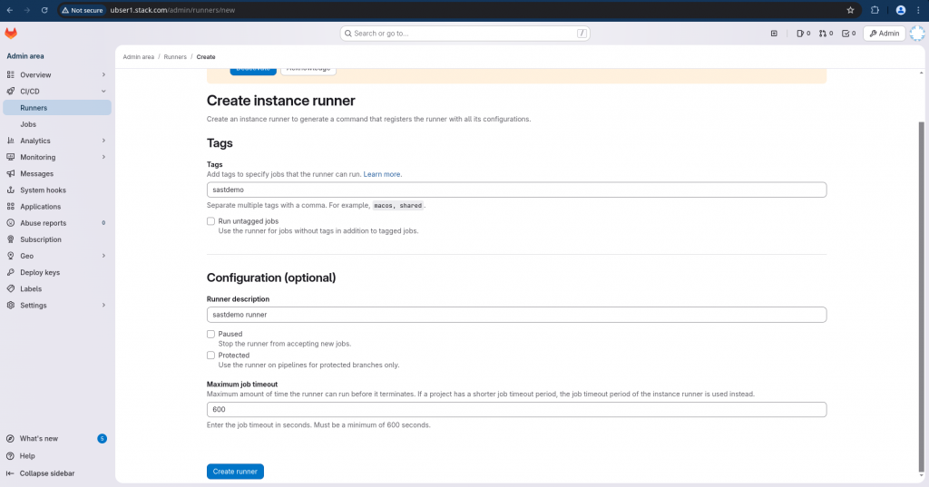Open merge requests counter icon
Screen dimensions: 929x487
(x=826, y=34)
